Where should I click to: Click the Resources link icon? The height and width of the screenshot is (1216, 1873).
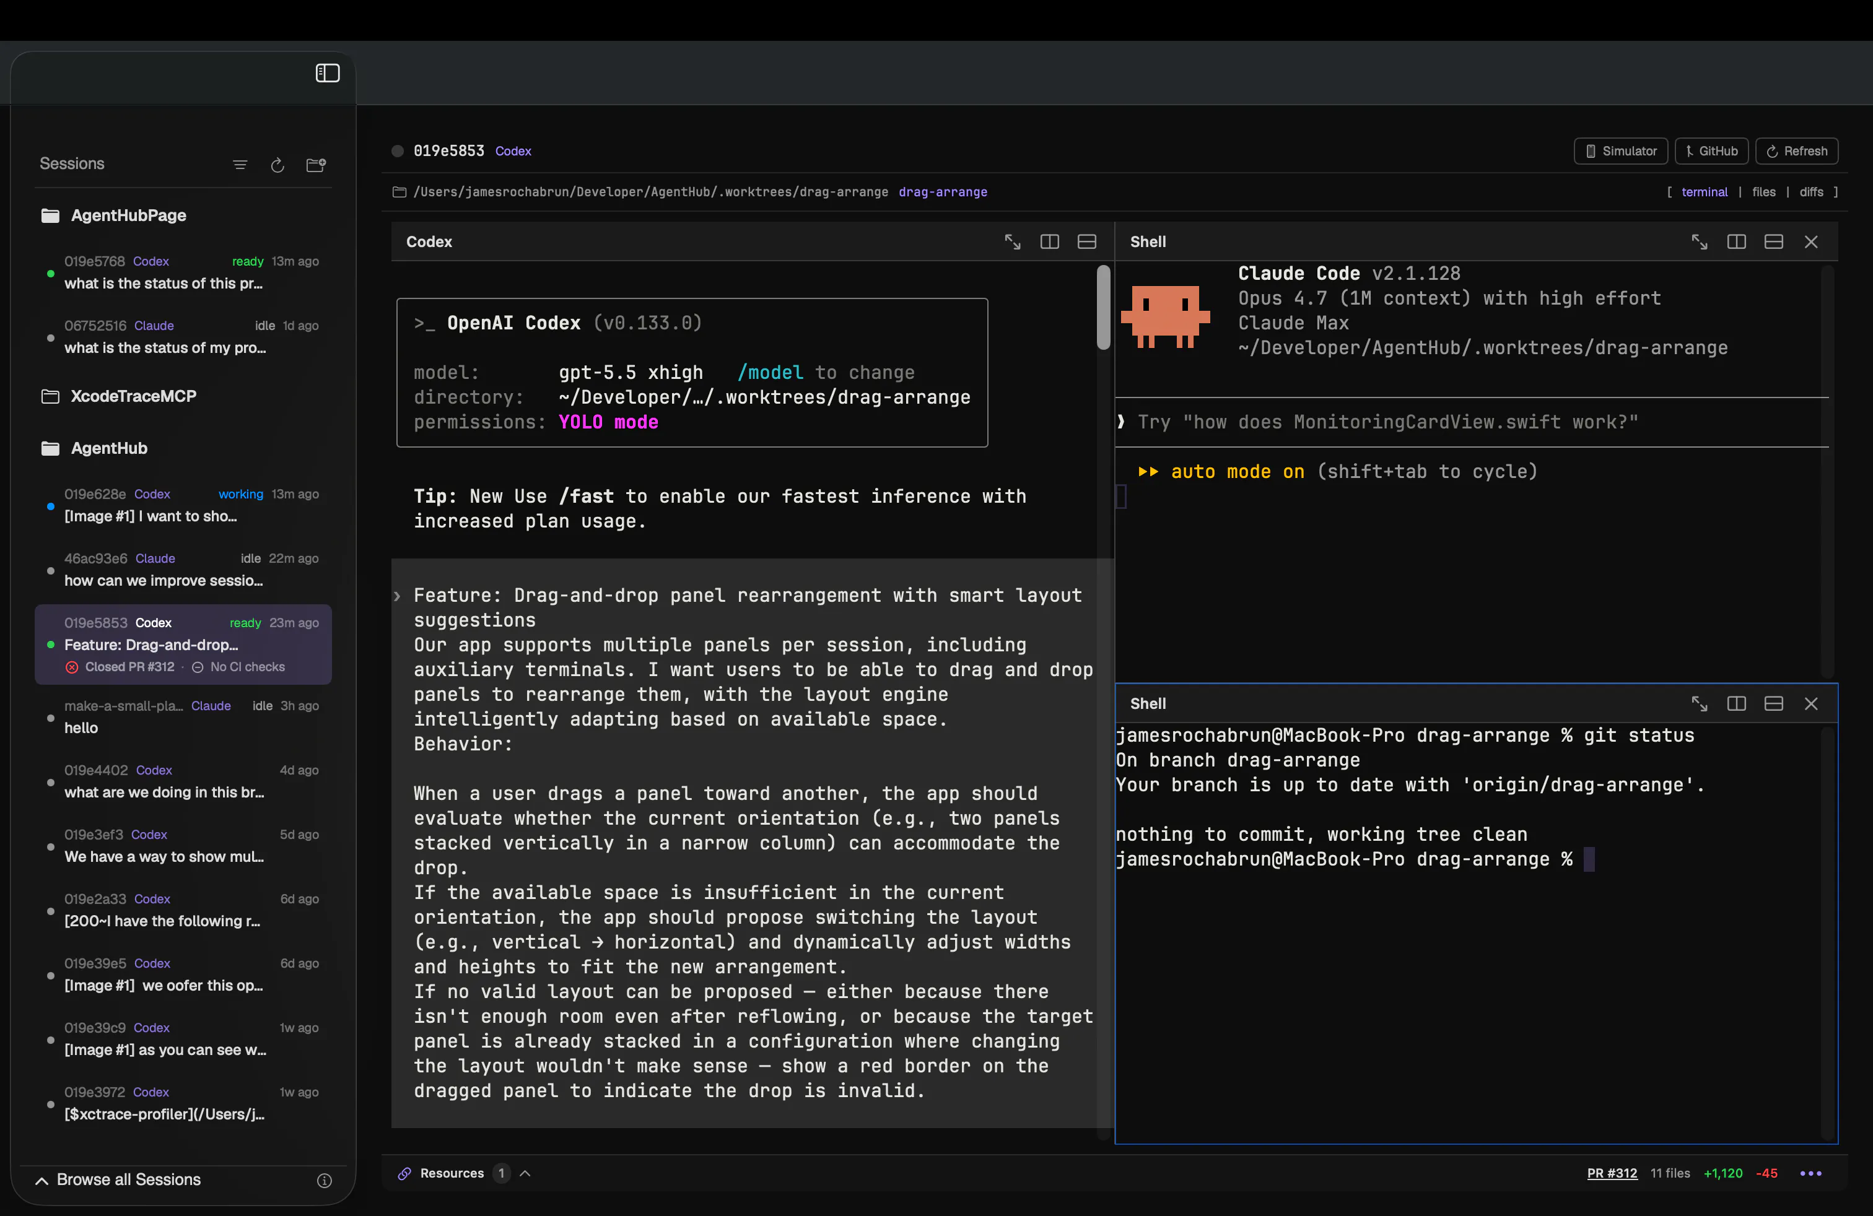pyautogui.click(x=404, y=1173)
